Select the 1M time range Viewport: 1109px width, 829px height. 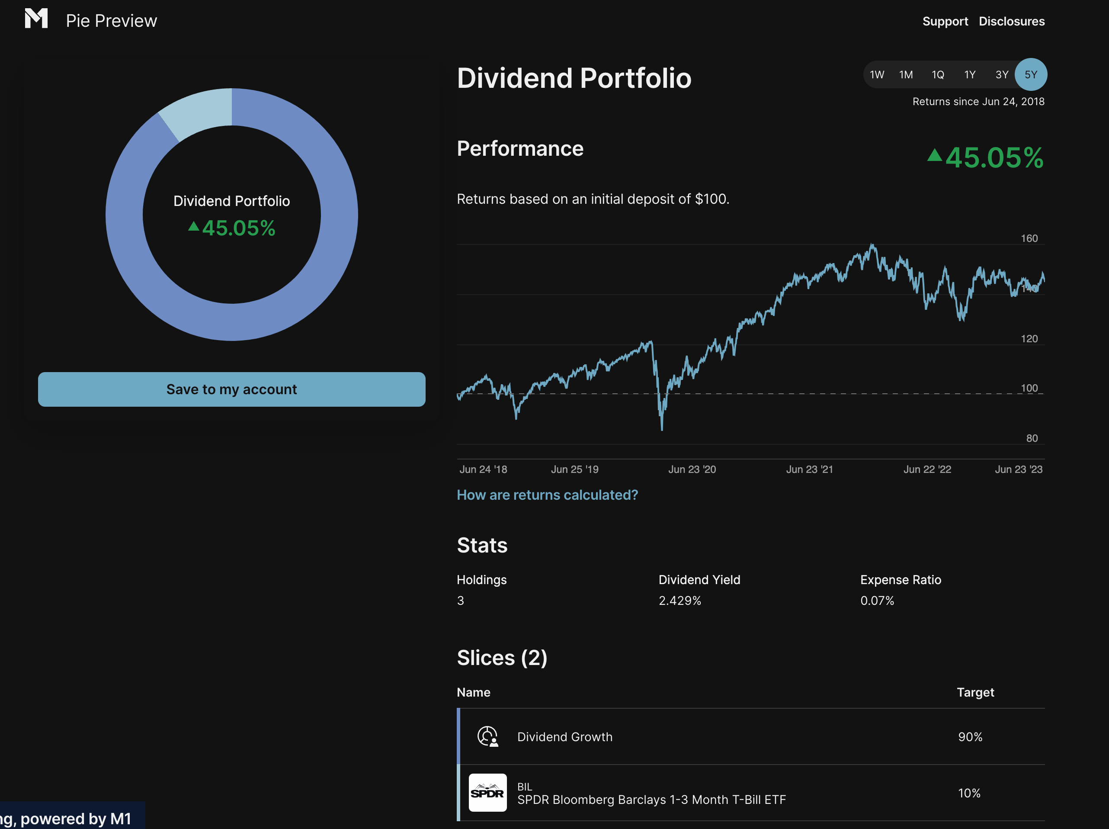[905, 75]
